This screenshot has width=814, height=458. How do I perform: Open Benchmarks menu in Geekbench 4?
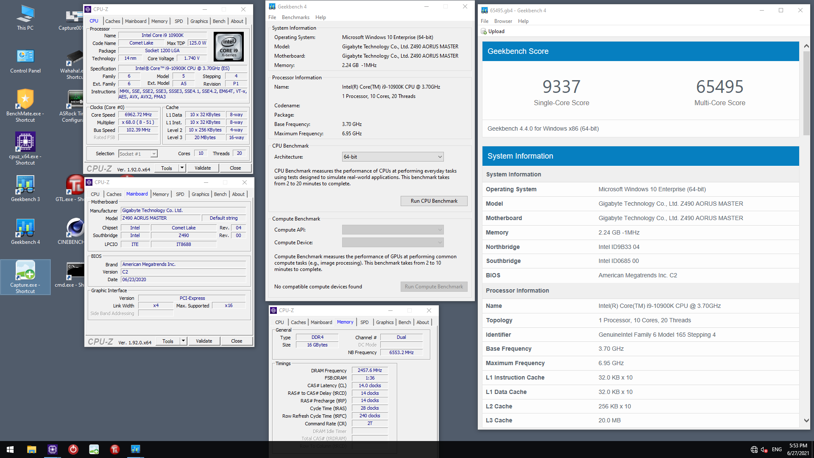[295, 17]
